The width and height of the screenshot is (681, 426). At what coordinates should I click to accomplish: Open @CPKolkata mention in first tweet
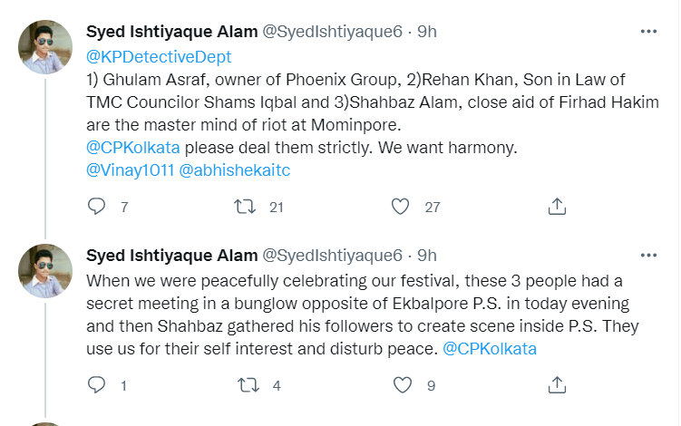(132, 148)
